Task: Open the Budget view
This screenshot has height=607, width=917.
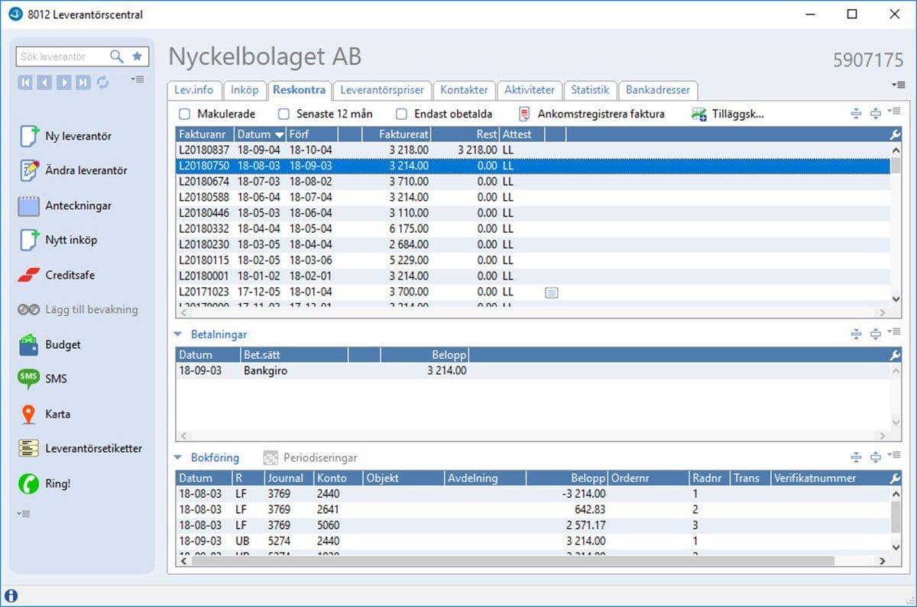Action: pyautogui.click(x=50, y=344)
